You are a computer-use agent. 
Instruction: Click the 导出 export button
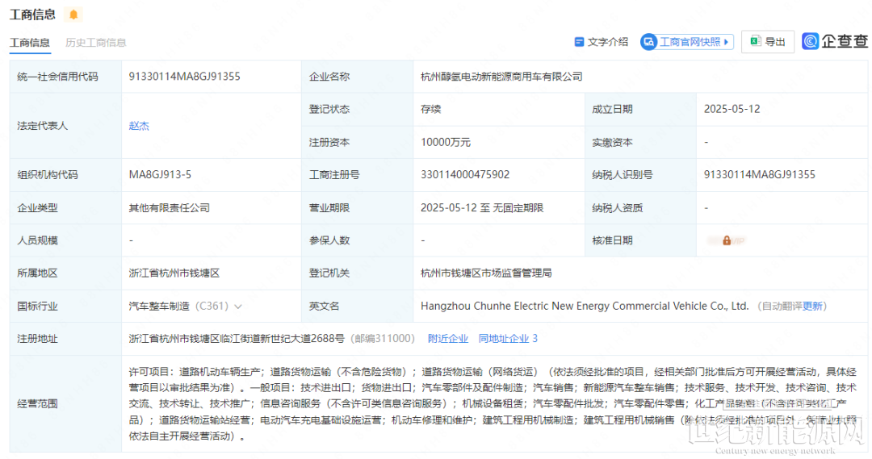tap(768, 42)
